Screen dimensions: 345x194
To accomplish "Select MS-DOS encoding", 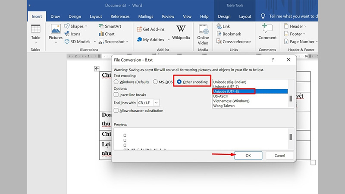I will pos(163,82).
